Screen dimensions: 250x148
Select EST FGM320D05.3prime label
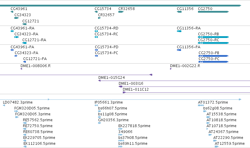(x=33, y=114)
